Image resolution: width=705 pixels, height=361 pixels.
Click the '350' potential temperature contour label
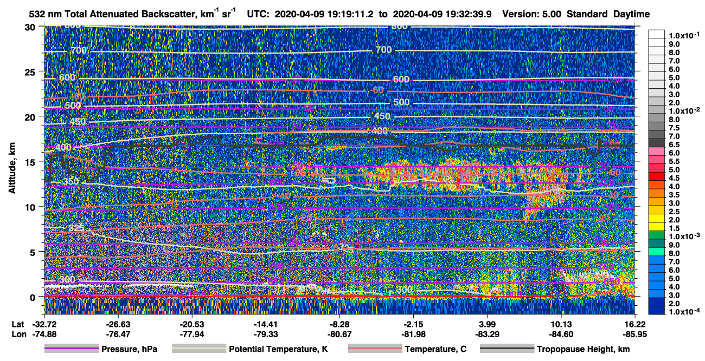point(70,181)
